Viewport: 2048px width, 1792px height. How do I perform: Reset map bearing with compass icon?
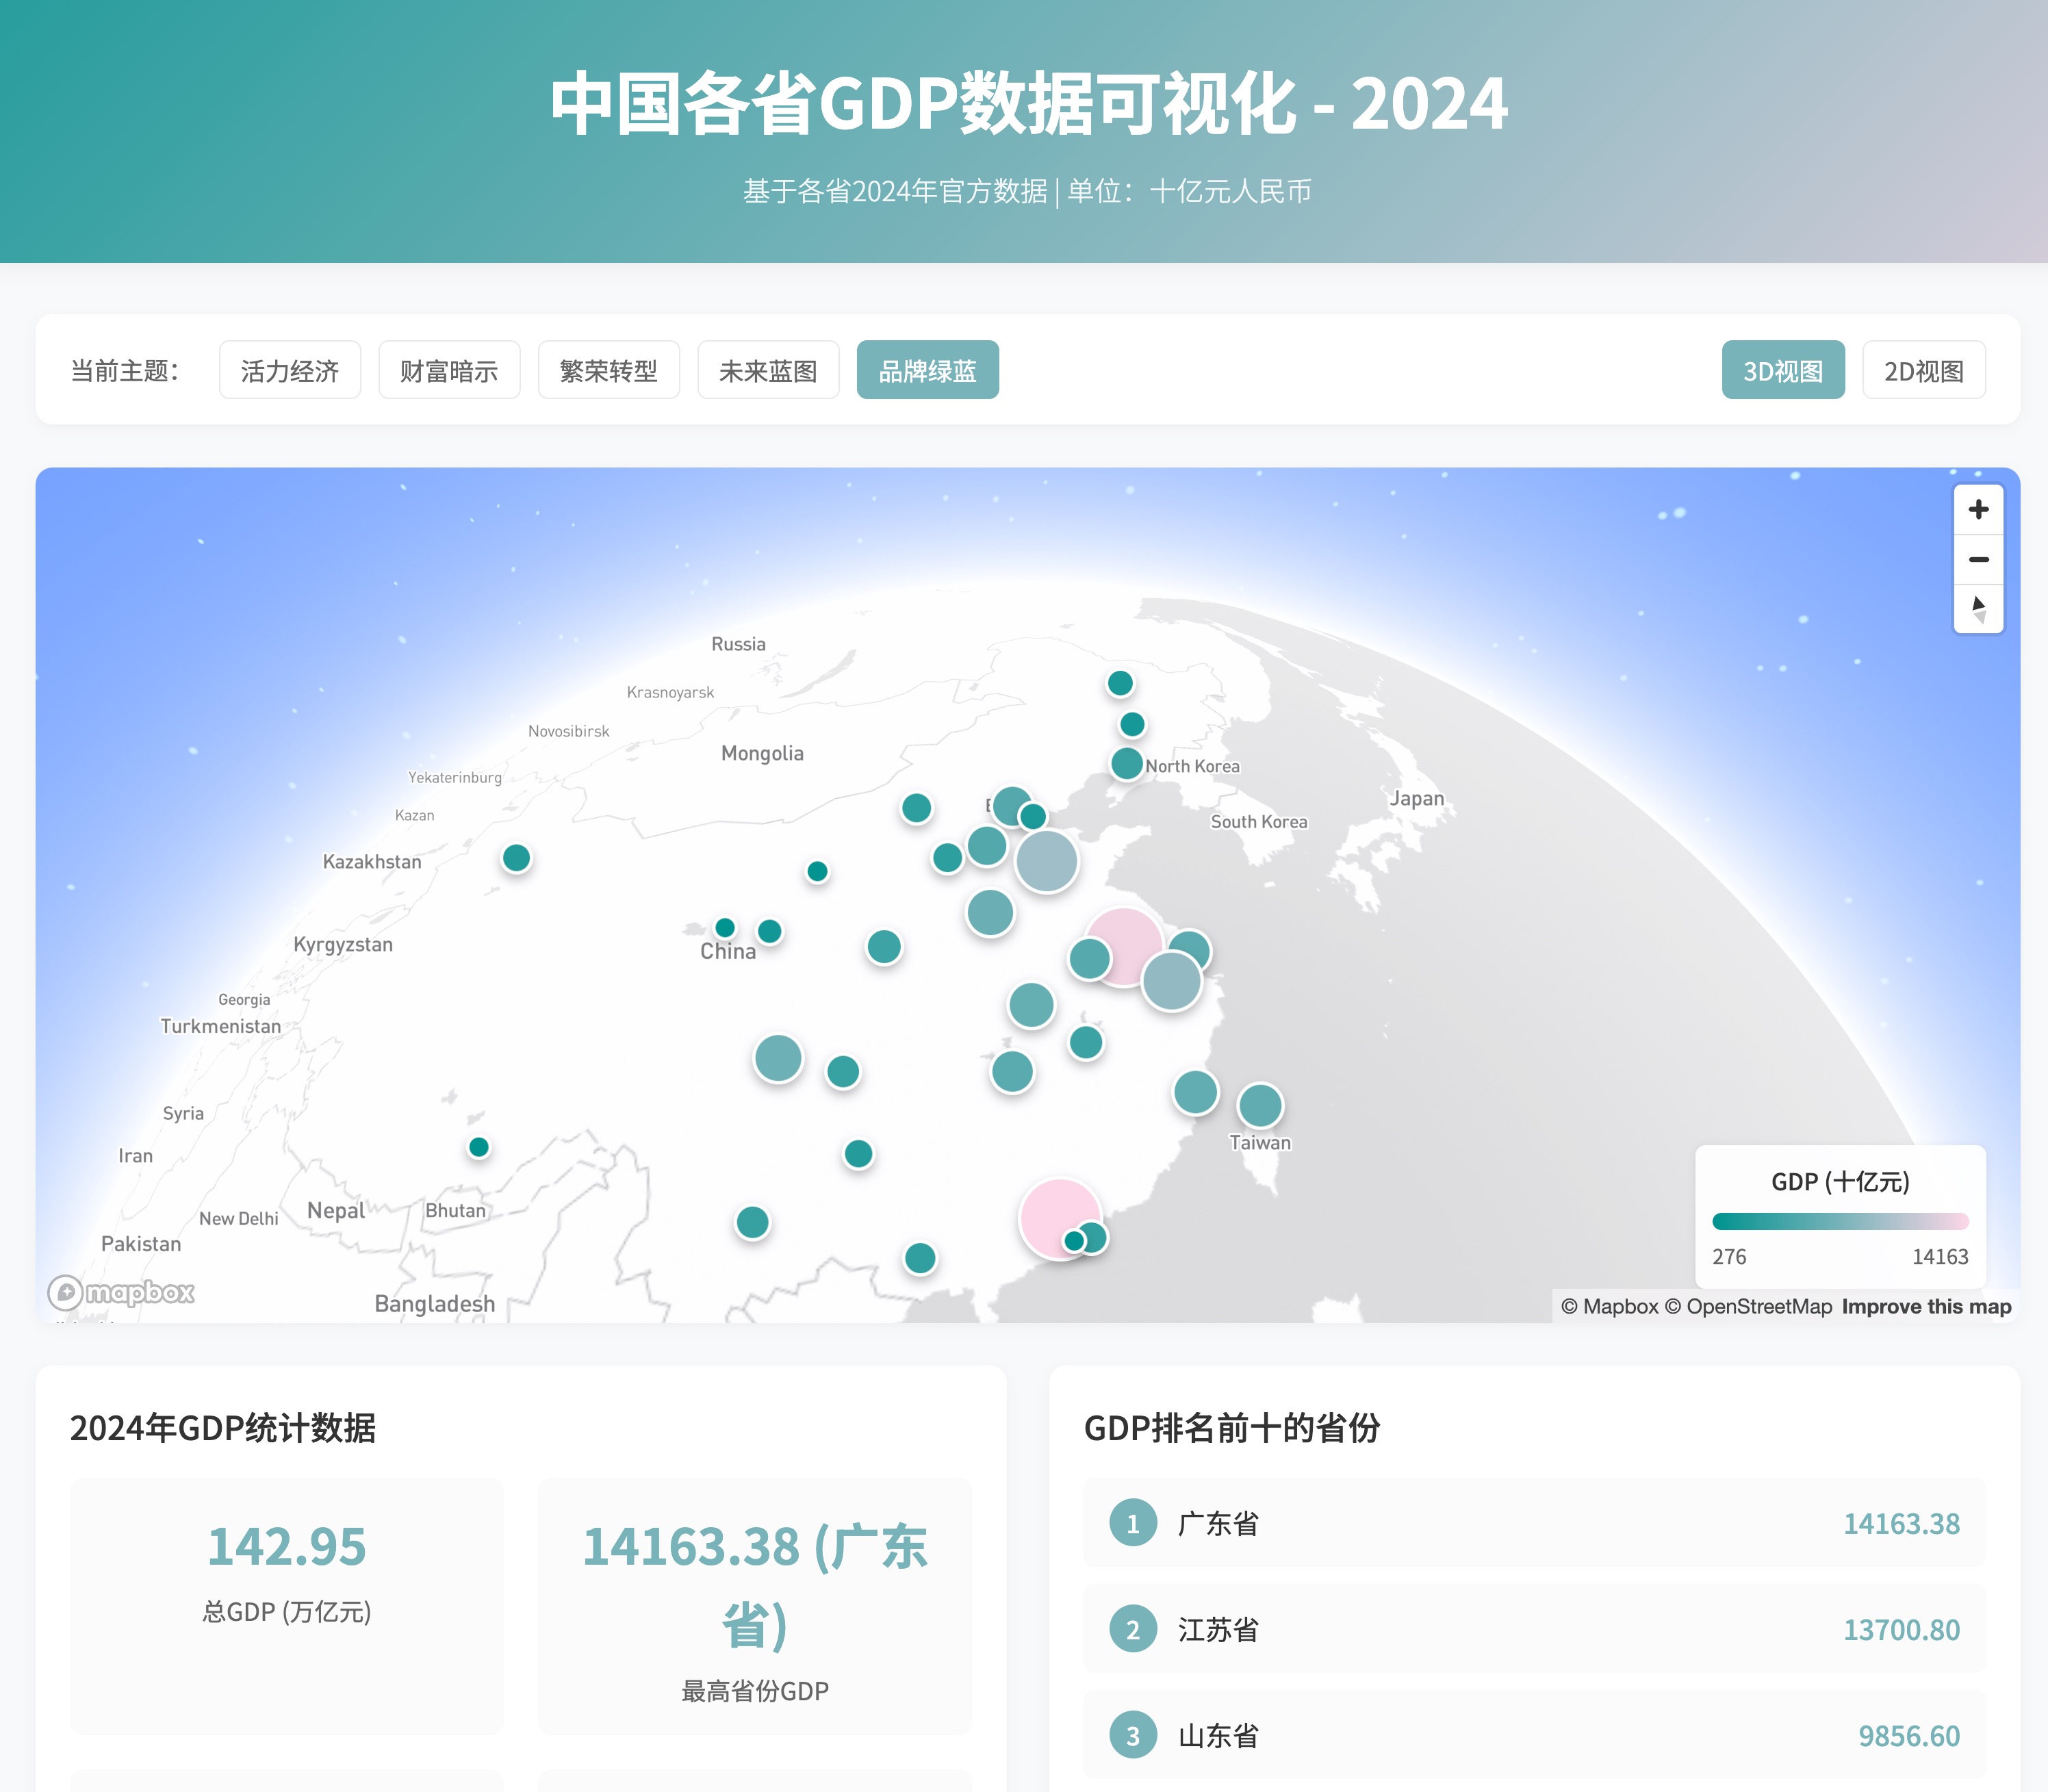pos(1978,608)
